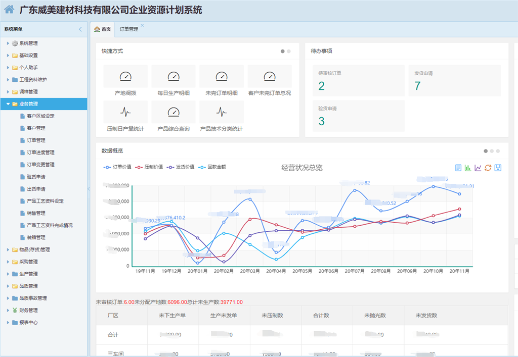Open the chart's data view icon
This screenshot has width=518, height=357.
(458, 168)
